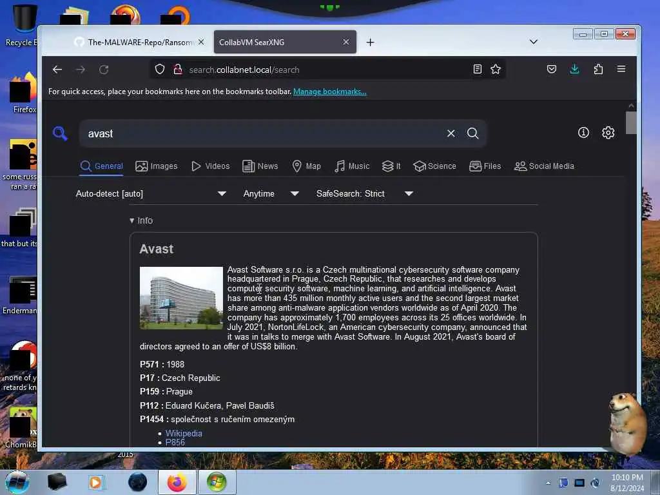Switch to the Files category
Screen dimensions: 660x495
click(x=485, y=166)
